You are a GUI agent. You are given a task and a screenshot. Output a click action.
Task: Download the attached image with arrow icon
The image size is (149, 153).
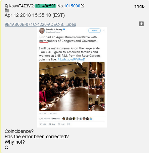tap(141, 24)
